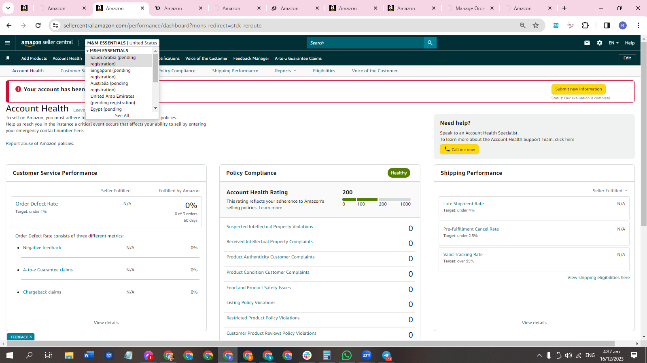Click the zoom magnifier icon in the address bar
The image size is (647, 363).
(523, 25)
